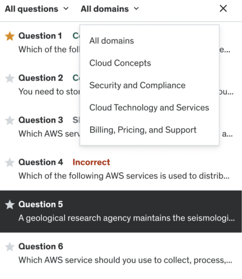Collapse the All domains dropdown arrow
Image resolution: width=242 pixels, height=279 pixels.
[136, 9]
